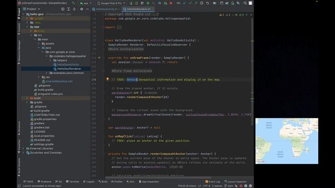Click the Search Everywhere magnifier icon
This screenshot has width=335, height=188.
(245, 3)
